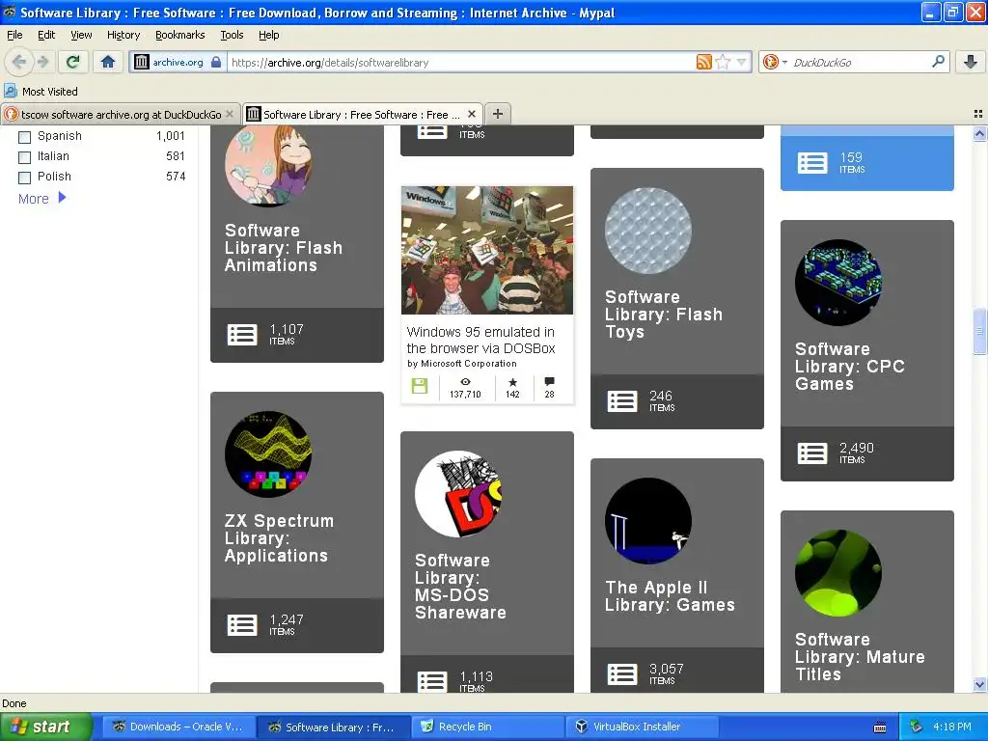Open Windows 95 emulated in browser item
Viewport: 988px width, 741px height.
480,340
